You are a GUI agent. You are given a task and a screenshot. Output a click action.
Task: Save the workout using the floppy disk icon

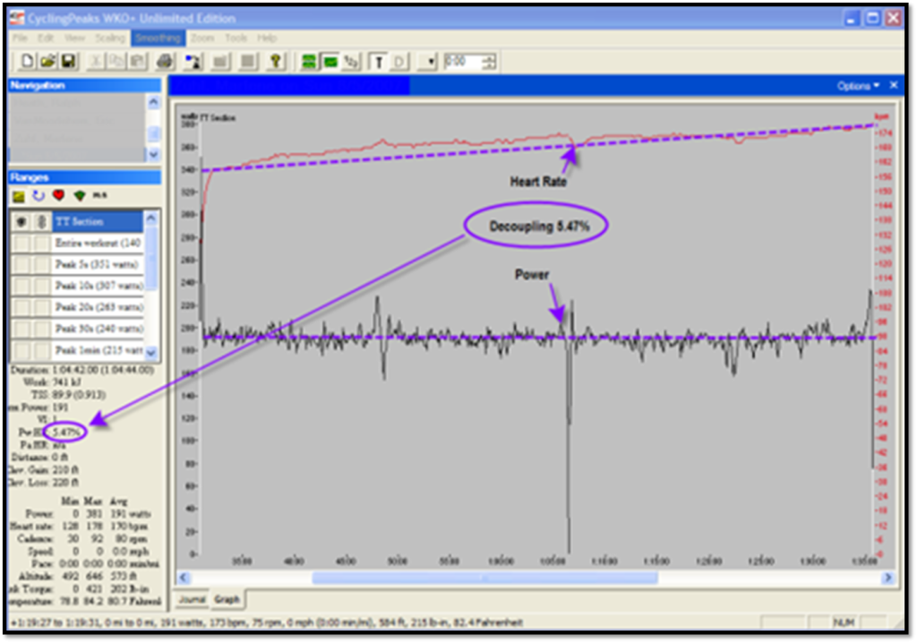pyautogui.click(x=68, y=61)
